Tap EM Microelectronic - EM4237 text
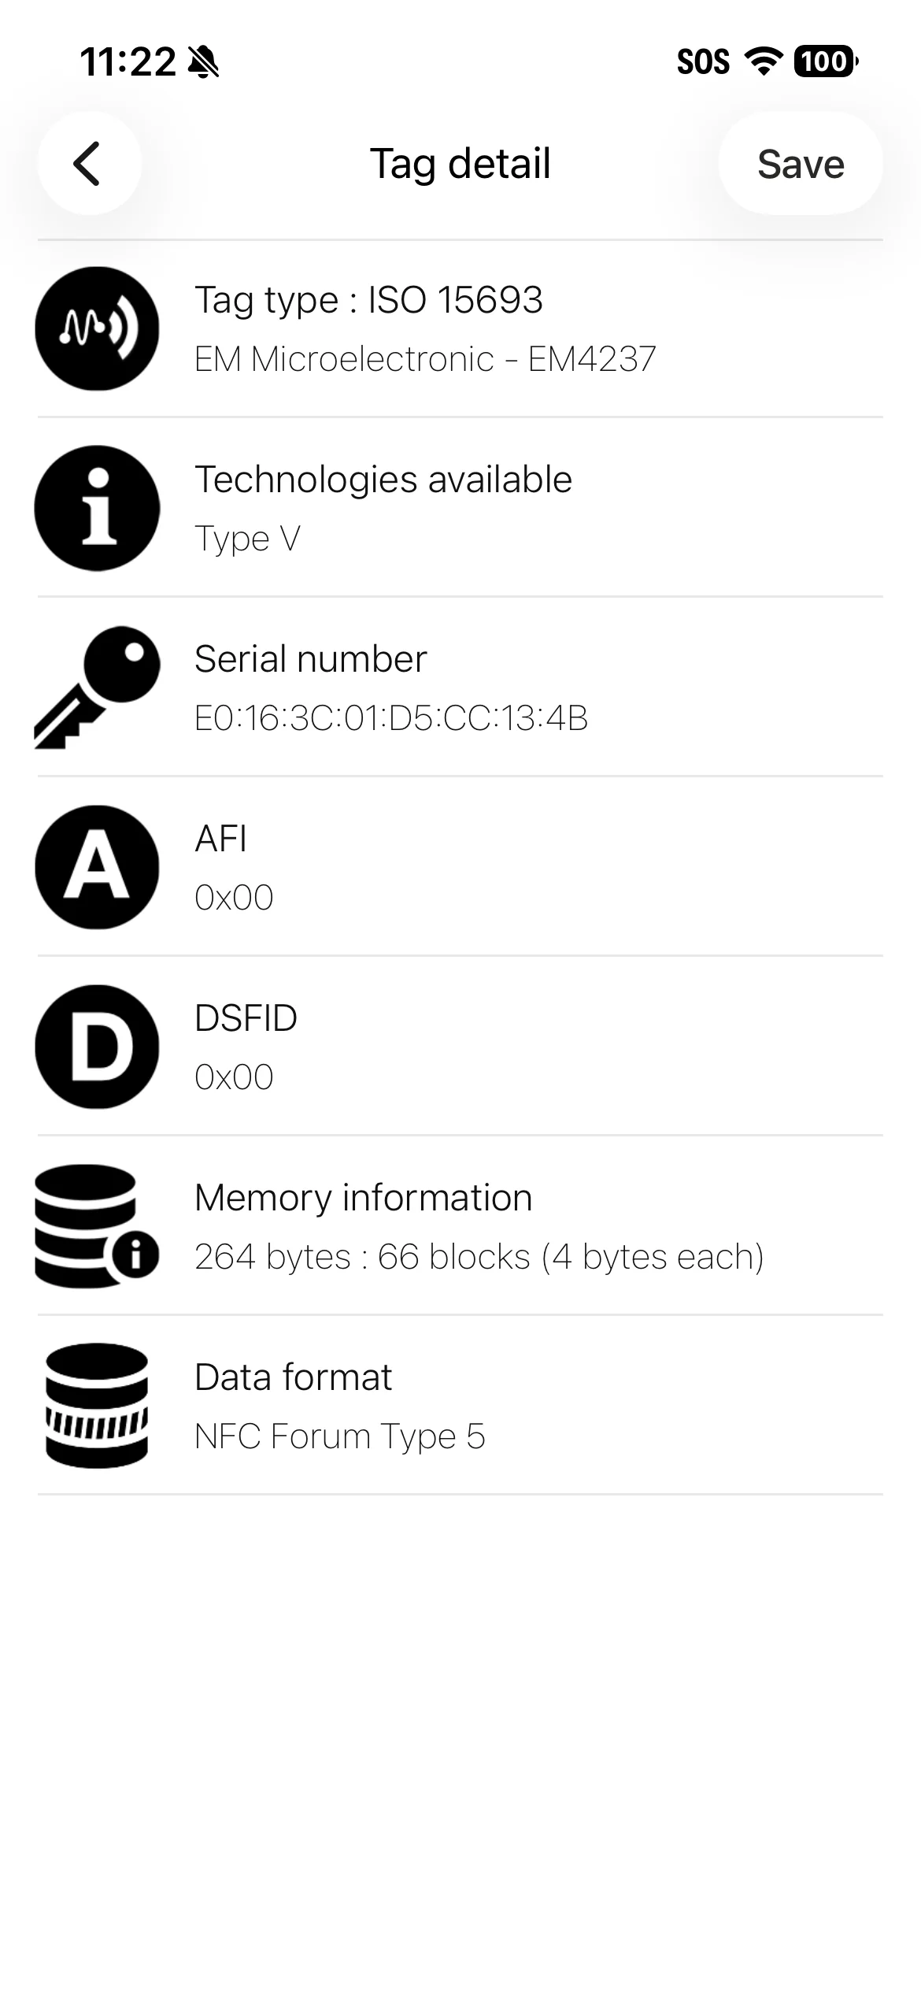 [x=425, y=359]
